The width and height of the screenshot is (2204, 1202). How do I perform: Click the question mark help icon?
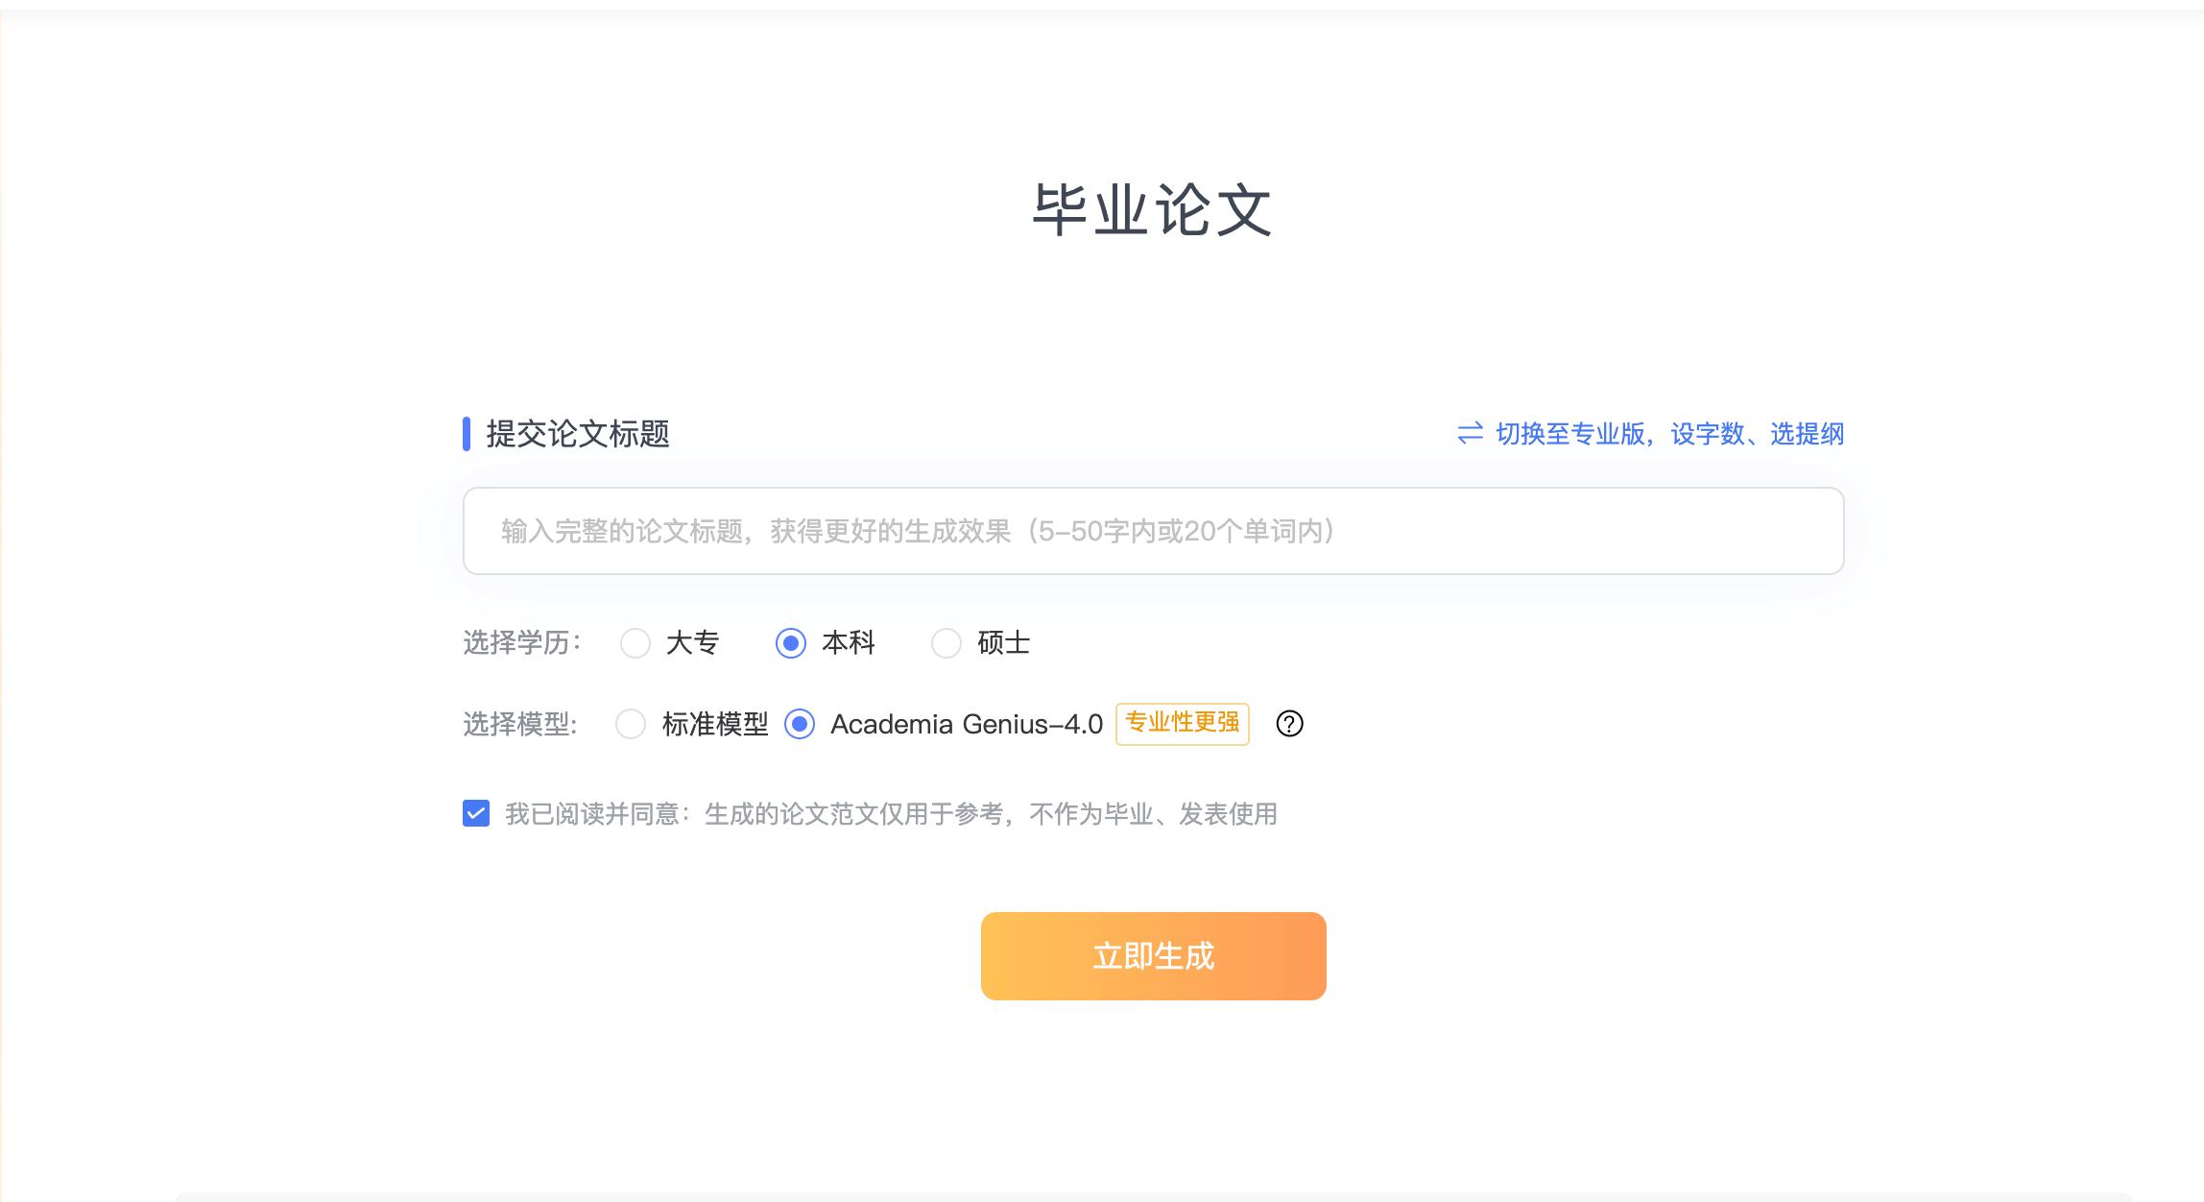(x=1289, y=724)
